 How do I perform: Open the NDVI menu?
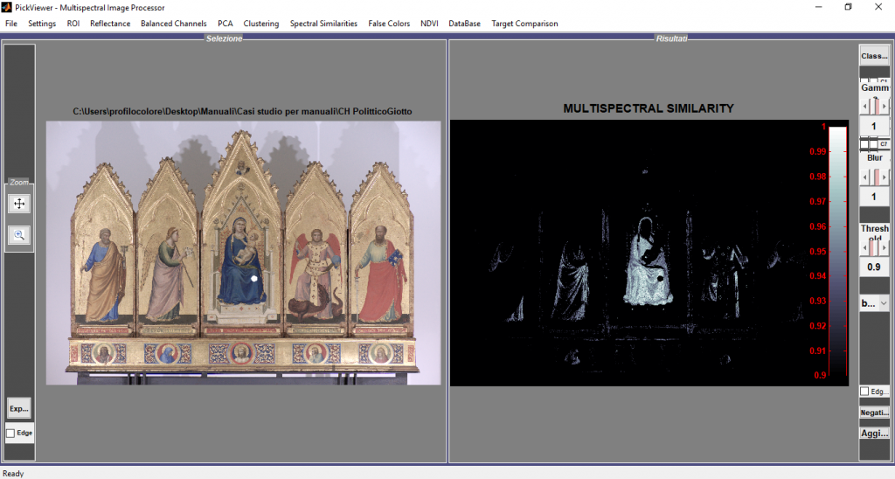click(429, 24)
